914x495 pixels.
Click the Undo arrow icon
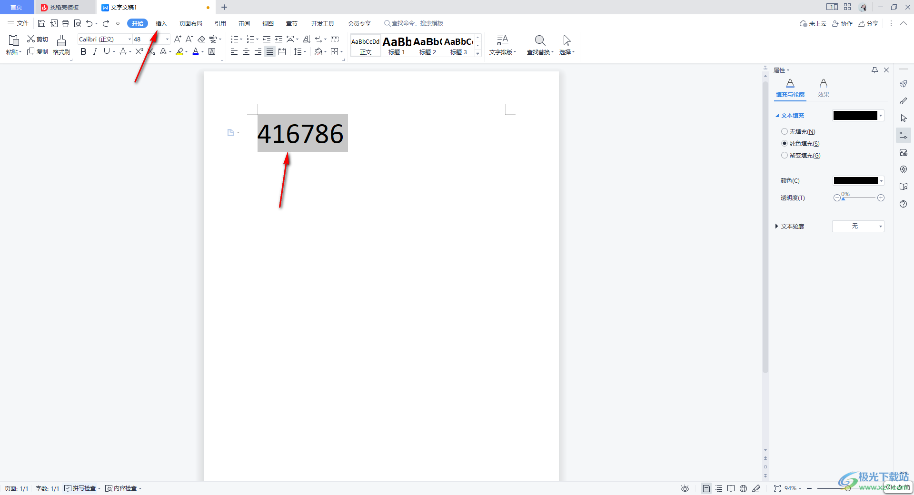tap(89, 23)
